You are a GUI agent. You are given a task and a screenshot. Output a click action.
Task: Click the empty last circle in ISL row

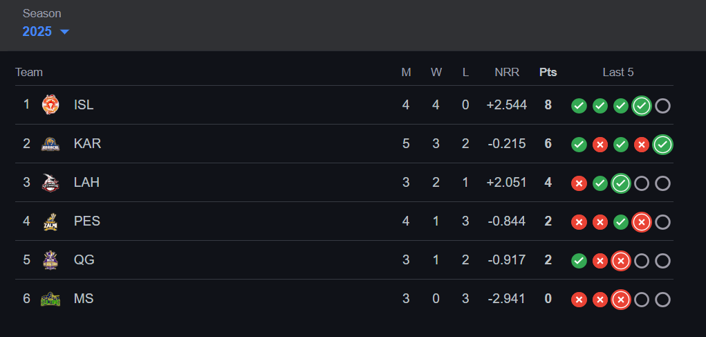pos(662,106)
